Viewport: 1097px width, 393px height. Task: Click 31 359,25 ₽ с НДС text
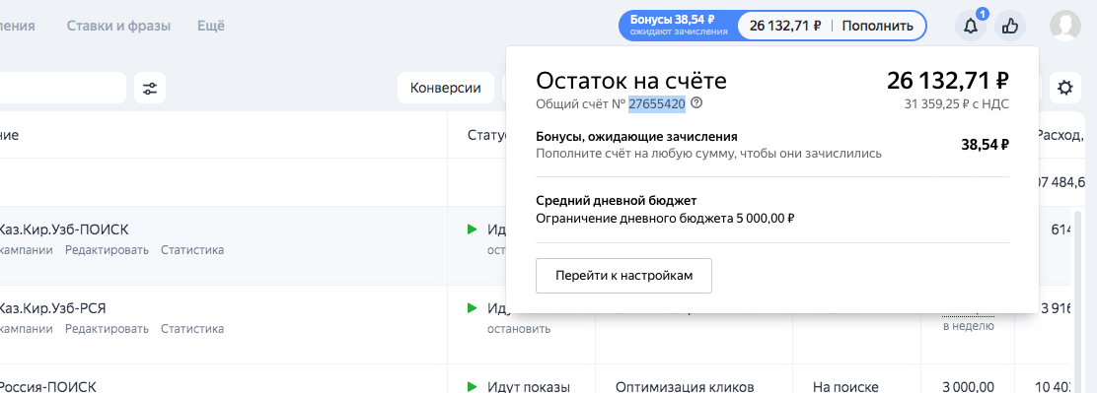(956, 104)
